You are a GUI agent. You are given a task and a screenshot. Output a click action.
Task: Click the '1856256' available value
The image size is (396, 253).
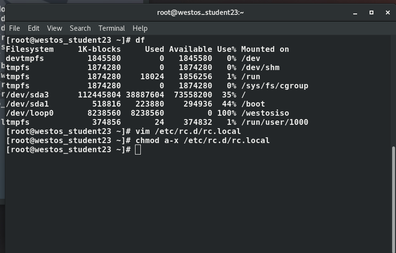pyautogui.click(x=196, y=77)
